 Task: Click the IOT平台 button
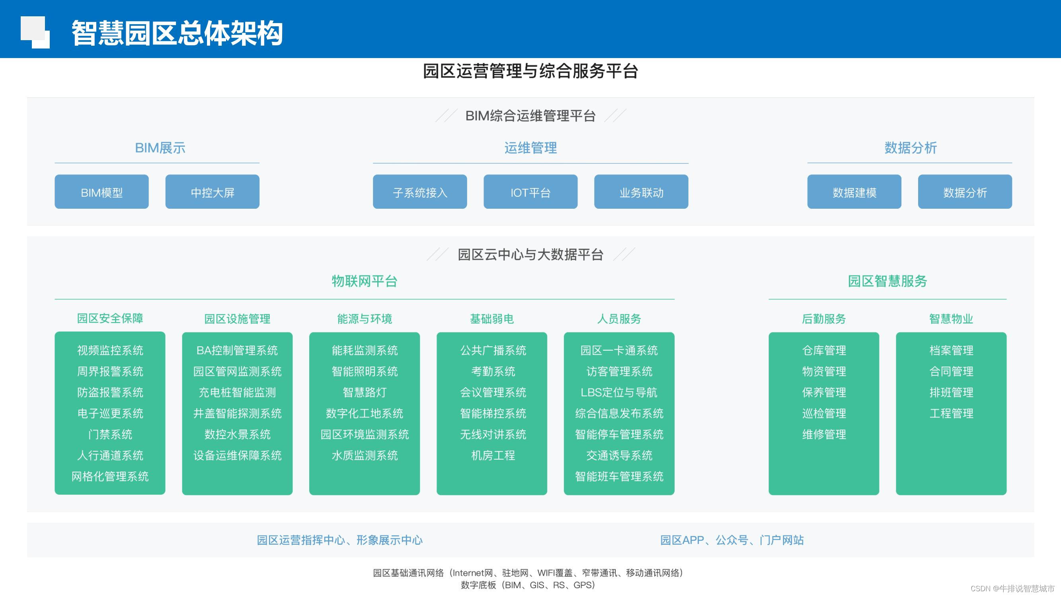(530, 192)
